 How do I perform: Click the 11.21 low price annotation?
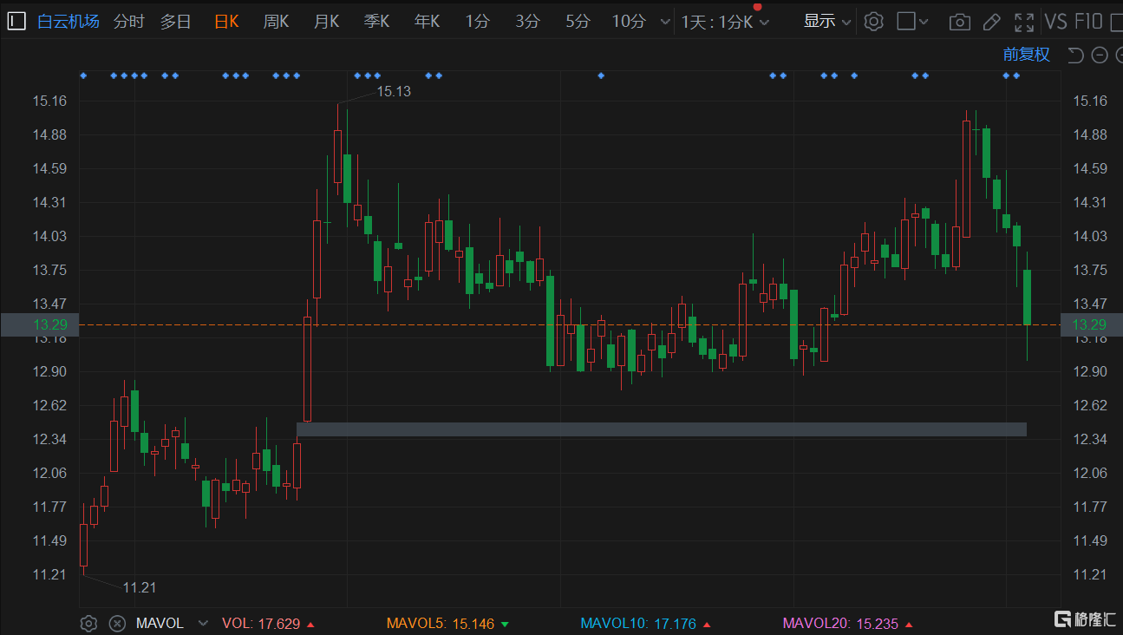point(139,587)
